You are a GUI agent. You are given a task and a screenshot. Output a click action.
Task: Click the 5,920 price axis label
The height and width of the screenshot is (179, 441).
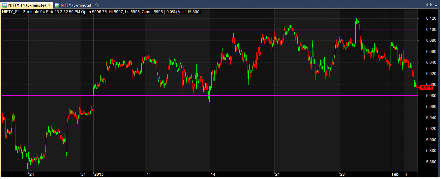point(431,129)
